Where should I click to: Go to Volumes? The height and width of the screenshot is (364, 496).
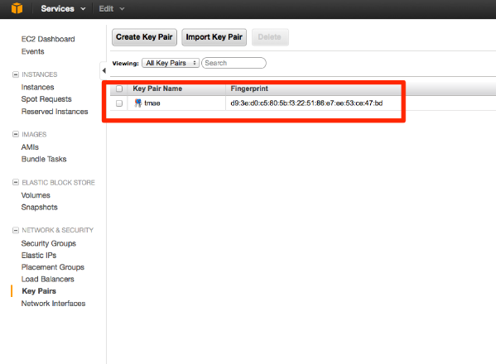point(36,195)
